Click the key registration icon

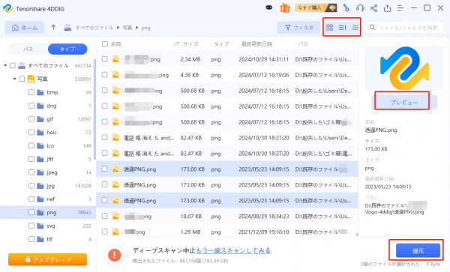click(346, 8)
